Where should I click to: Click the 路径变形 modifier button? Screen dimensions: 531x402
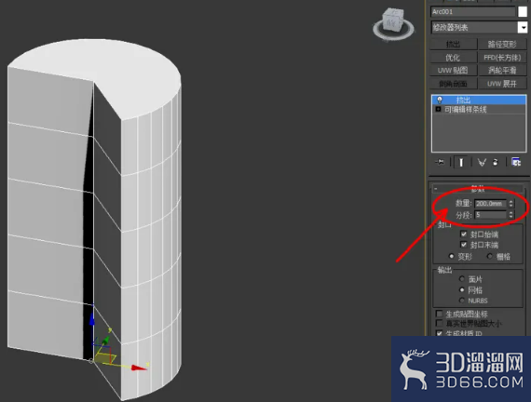point(502,45)
